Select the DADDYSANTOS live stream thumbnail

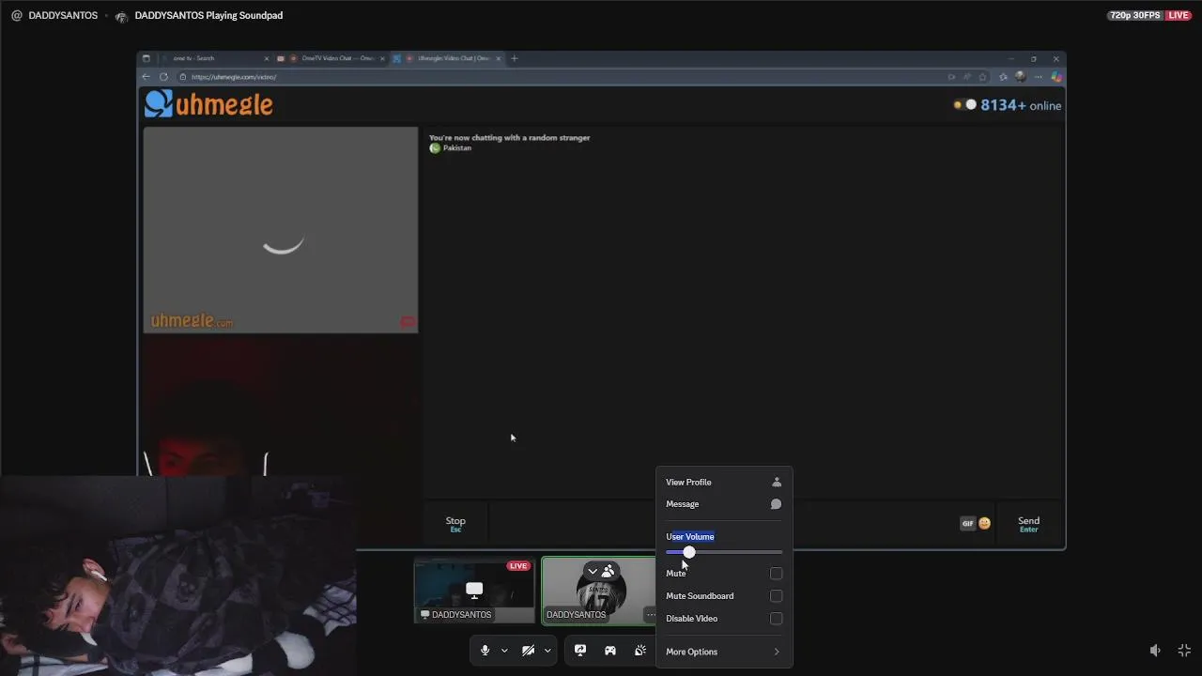tap(474, 591)
